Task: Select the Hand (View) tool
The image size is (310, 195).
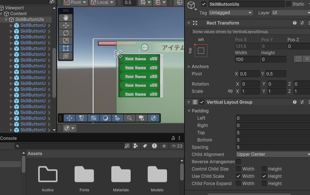Action: pyautogui.click(x=66, y=18)
